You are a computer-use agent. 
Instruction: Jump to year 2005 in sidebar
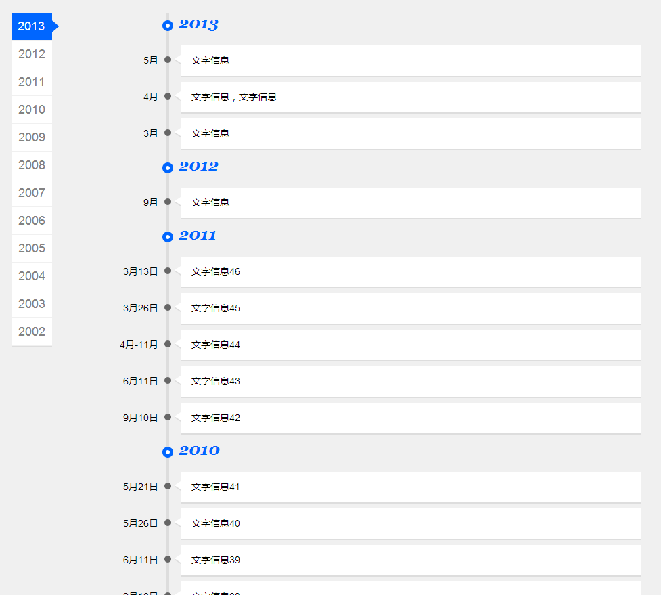tap(32, 248)
